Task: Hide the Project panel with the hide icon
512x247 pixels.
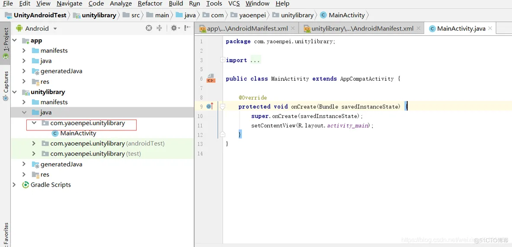Action: [x=187, y=28]
